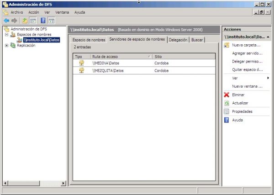Screen dimensions: 274x195
Task: Click the Espacios de nombres node icon
Action: (x=13, y=35)
